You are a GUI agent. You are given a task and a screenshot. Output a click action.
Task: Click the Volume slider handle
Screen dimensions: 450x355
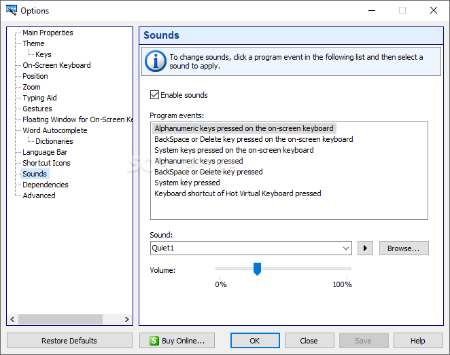pyautogui.click(x=257, y=269)
